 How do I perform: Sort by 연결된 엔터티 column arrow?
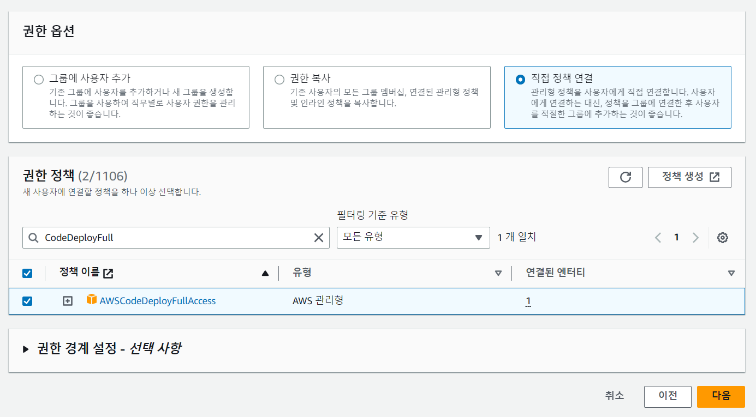[731, 273]
